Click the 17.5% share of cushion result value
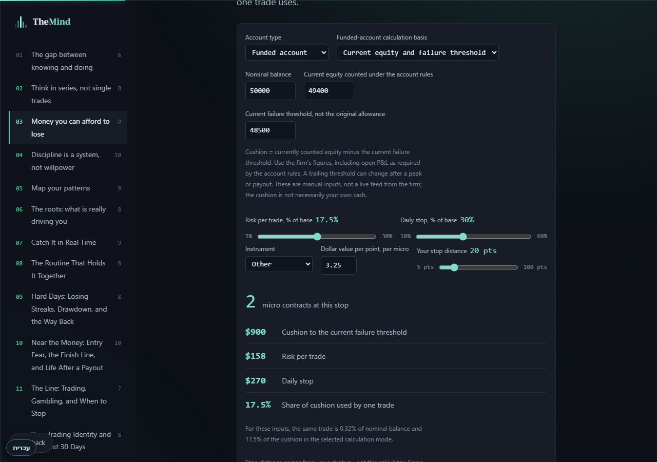 (258, 405)
